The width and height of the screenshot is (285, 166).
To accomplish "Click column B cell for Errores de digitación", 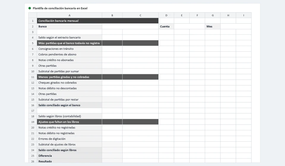I will point(112,139).
